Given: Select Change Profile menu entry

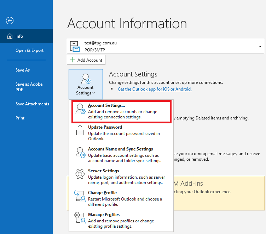Looking at the screenshot, I should coord(121,198).
